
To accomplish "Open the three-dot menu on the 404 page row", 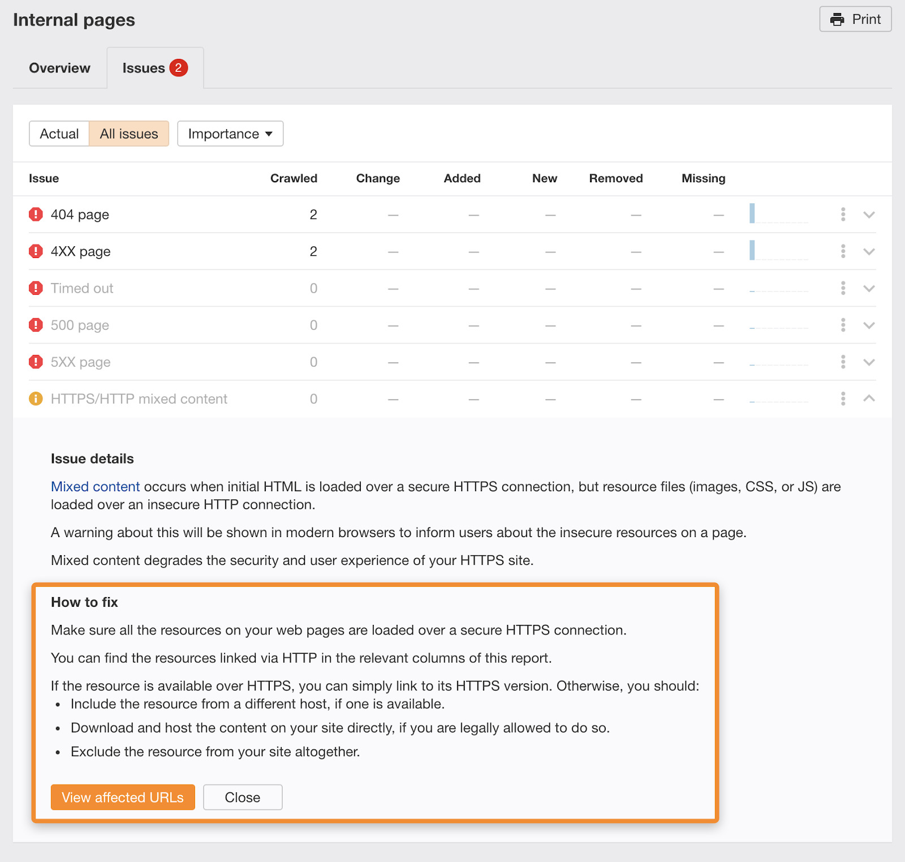I will click(x=843, y=215).
